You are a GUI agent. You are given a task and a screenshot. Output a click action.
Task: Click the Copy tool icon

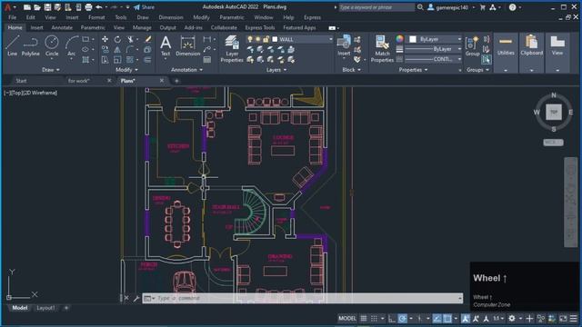click(105, 49)
